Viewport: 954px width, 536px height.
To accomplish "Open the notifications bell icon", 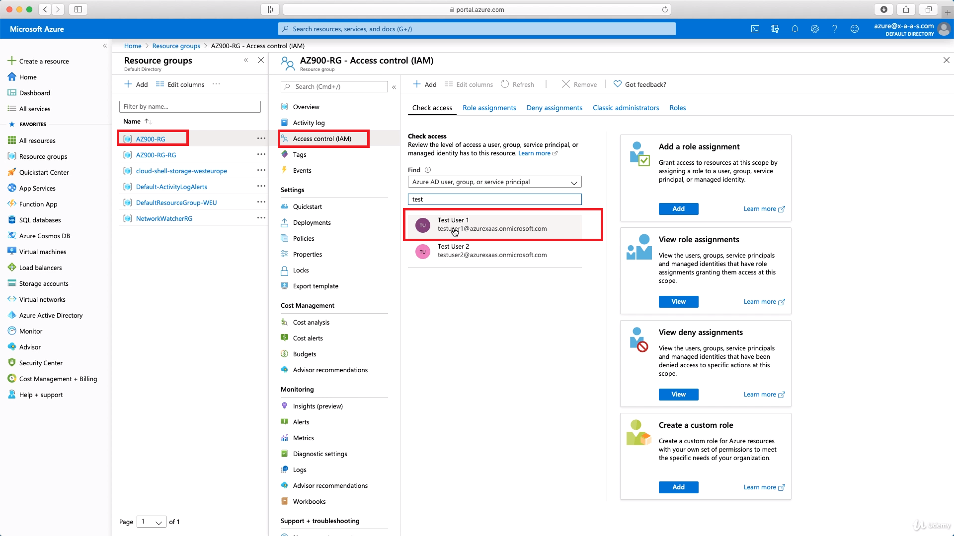I will pos(795,29).
